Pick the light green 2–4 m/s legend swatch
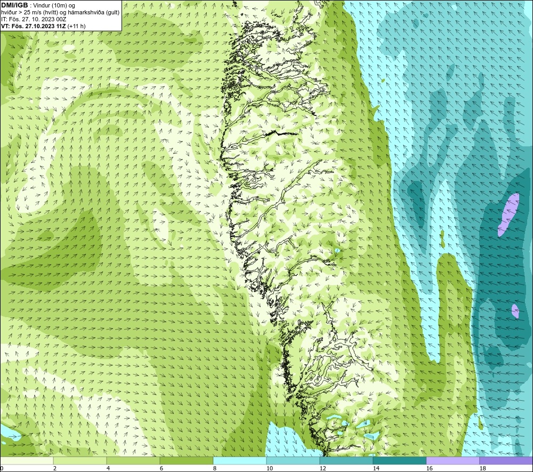This screenshot has height=472, width=533. 80,460
